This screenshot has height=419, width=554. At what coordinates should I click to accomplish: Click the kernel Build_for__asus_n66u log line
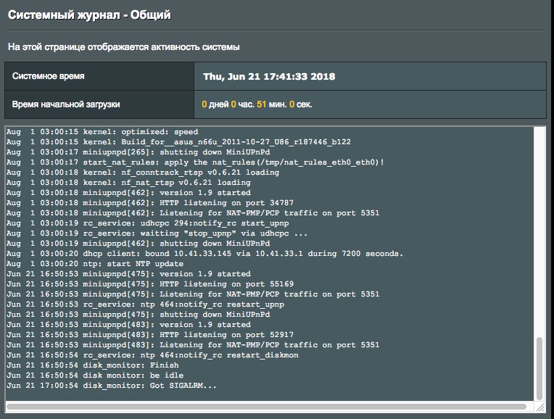[x=178, y=142]
